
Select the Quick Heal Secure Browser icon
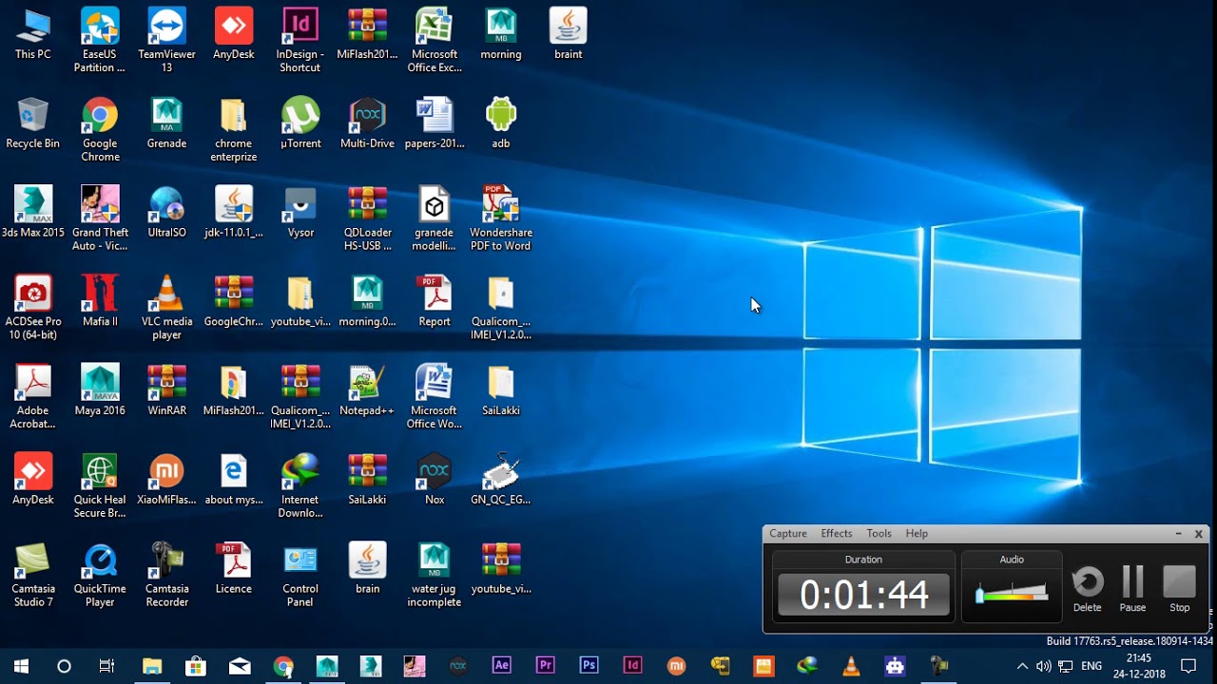(100, 485)
